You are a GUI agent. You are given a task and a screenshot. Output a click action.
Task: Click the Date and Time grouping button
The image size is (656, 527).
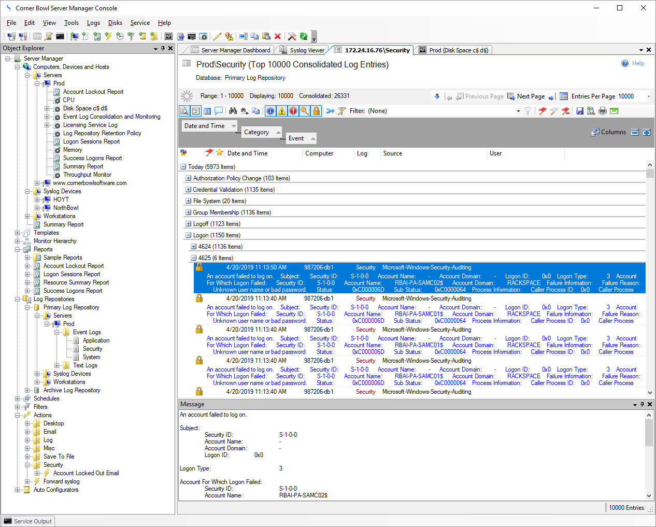click(x=209, y=126)
